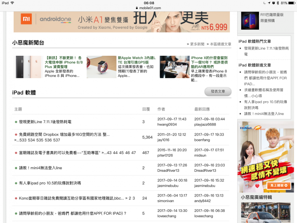Open thread 有人拿ipad pro 10.5的玩傳說對決嗎
The width and height of the screenshot is (297, 223).
[x=50, y=183]
